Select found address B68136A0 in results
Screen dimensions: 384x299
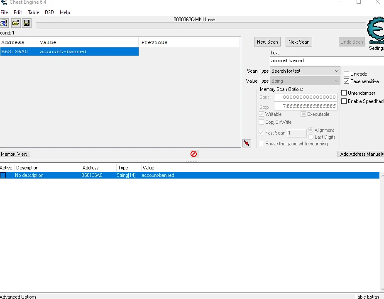15,51
